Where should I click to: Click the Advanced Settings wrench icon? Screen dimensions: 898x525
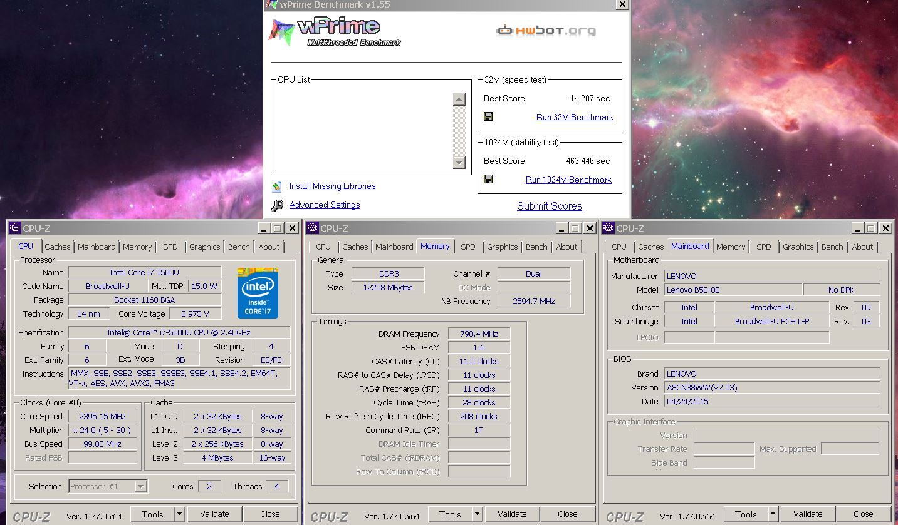coord(277,205)
